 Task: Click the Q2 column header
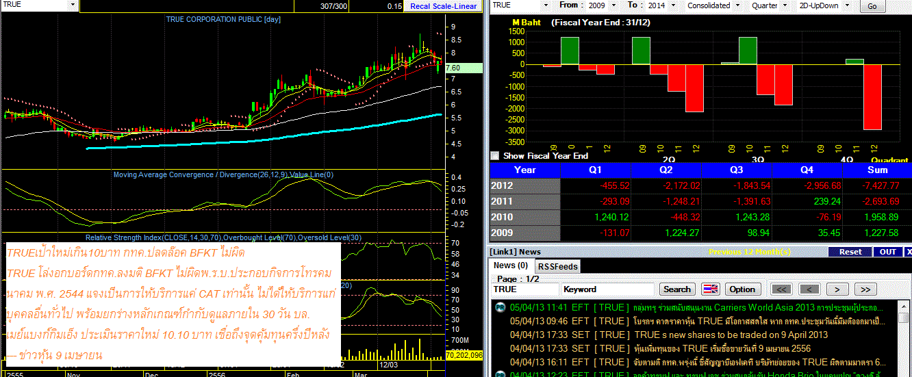tap(666, 170)
